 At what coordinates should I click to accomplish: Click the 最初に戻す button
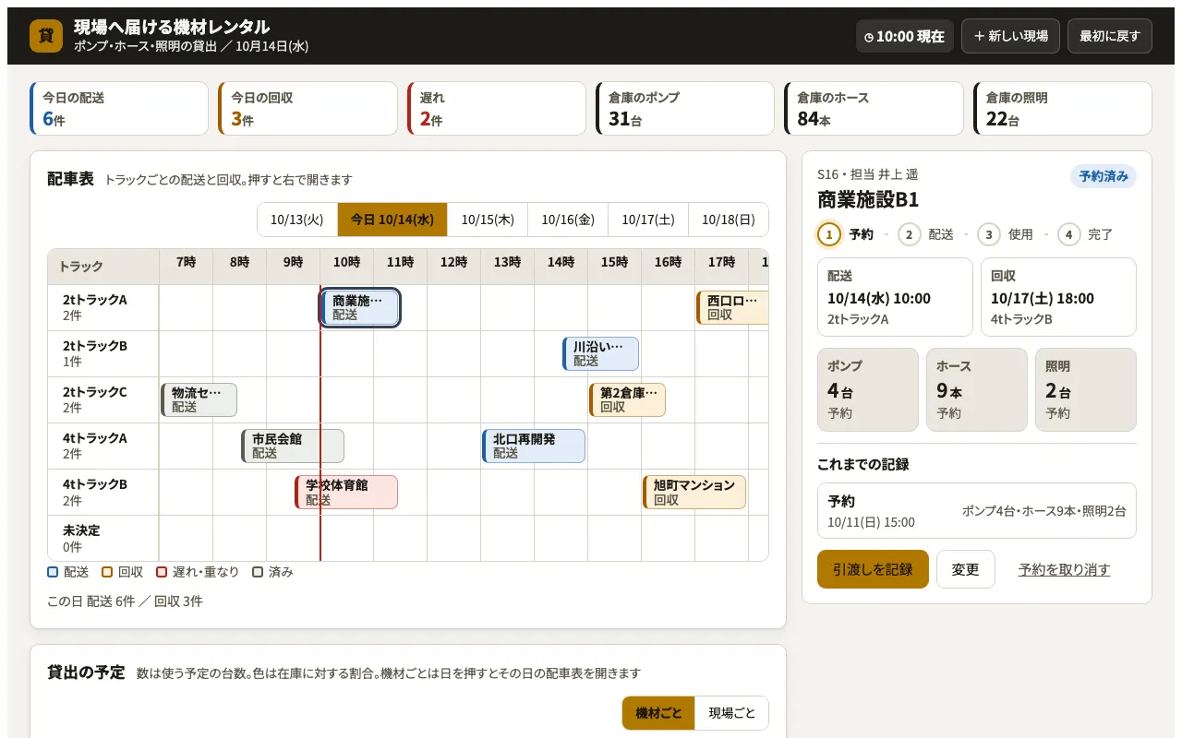point(1110,36)
